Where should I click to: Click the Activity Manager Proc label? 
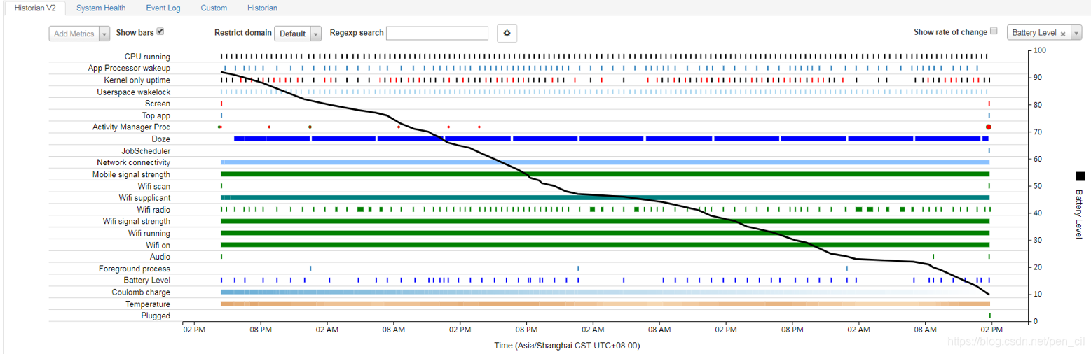coord(131,127)
